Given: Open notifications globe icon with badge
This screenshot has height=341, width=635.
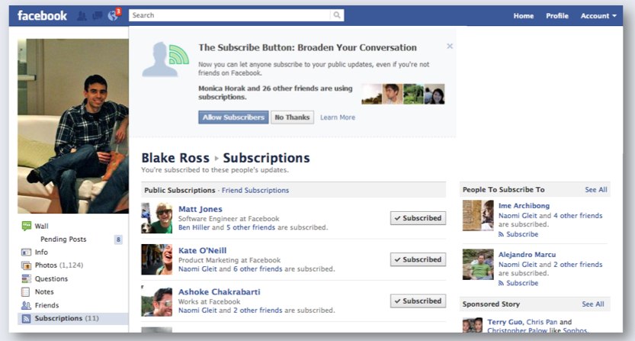Looking at the screenshot, I should [x=114, y=15].
